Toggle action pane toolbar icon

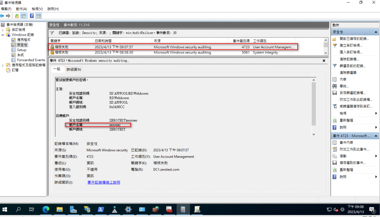pyautogui.click(x=39, y=16)
